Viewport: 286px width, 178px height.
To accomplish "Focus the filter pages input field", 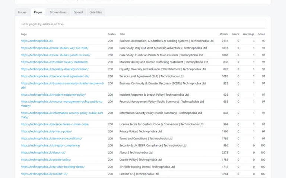I will click(143, 24).
